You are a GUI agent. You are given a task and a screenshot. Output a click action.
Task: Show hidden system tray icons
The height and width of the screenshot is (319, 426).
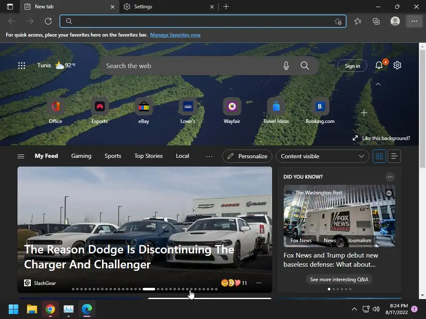(x=354, y=309)
